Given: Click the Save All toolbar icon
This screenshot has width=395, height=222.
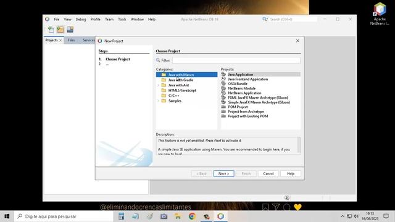Looking at the screenshot, I should coord(70,30).
